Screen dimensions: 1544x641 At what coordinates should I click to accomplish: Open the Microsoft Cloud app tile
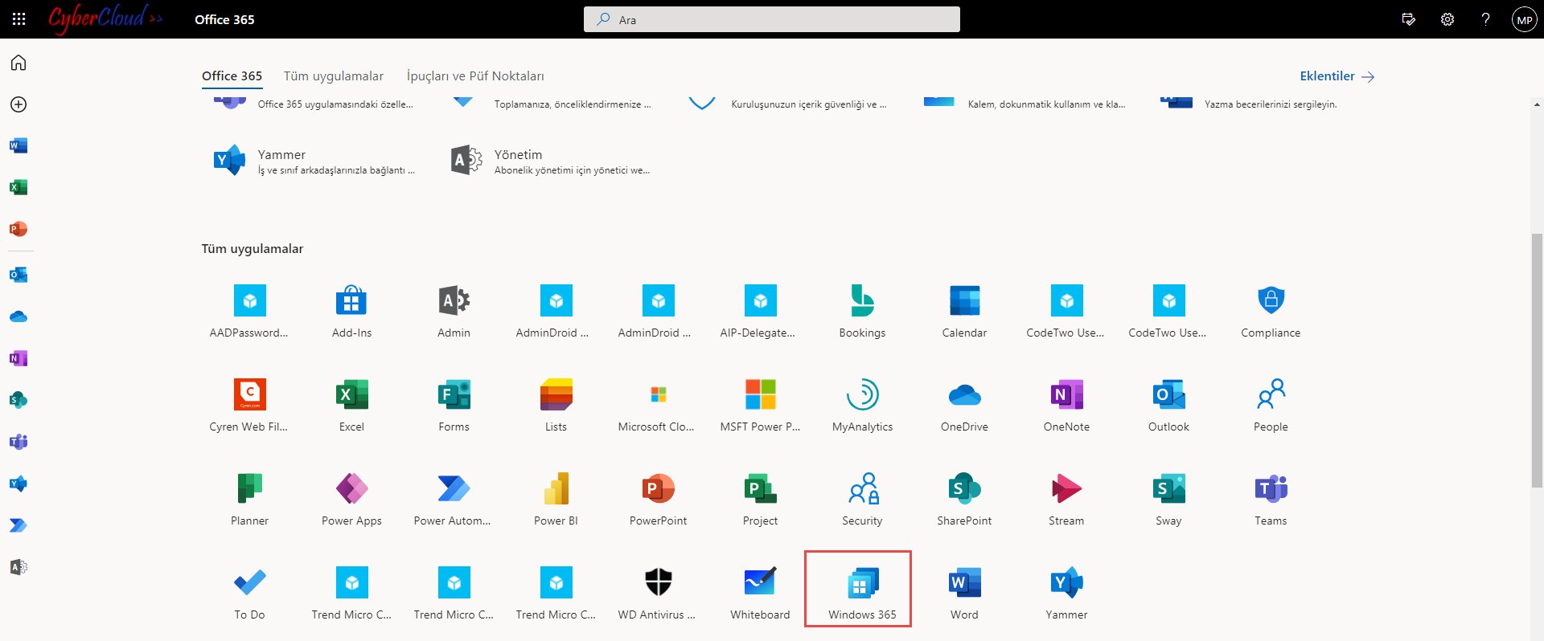point(658,406)
